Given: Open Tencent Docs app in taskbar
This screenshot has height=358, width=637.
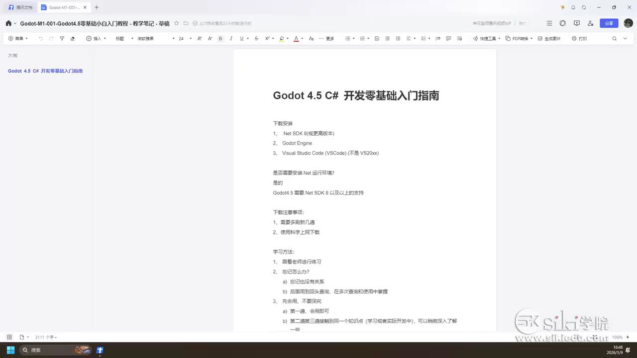Looking at the screenshot, I should pos(100,350).
